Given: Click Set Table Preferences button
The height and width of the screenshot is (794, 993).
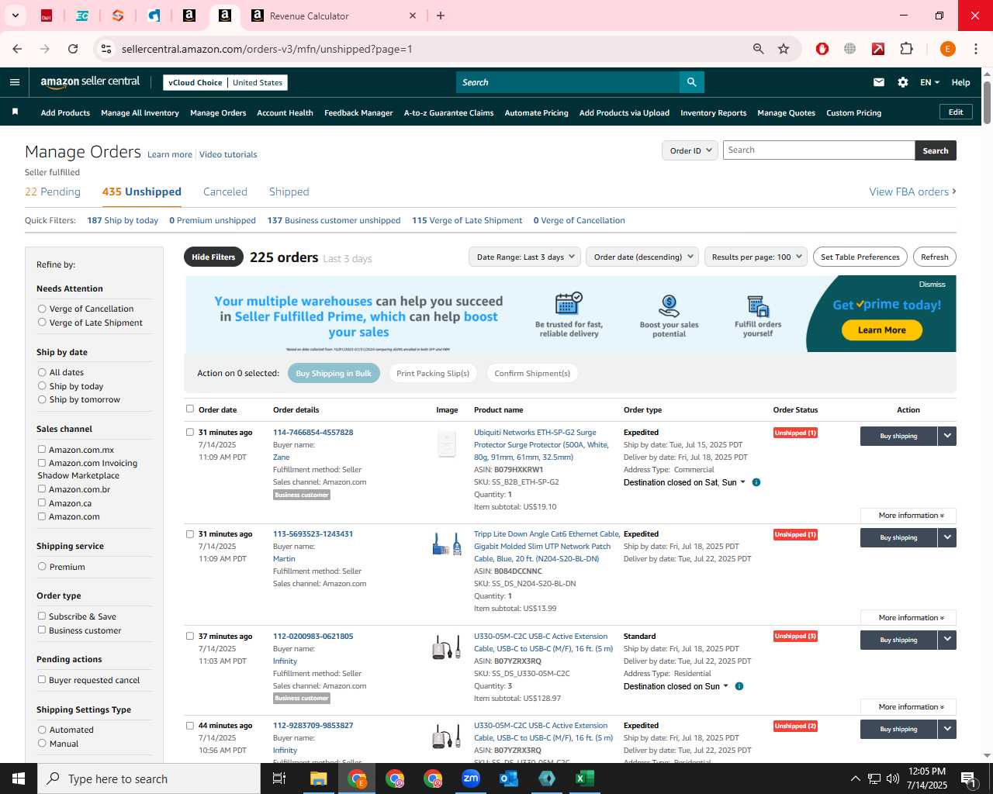Looking at the screenshot, I should (860, 257).
